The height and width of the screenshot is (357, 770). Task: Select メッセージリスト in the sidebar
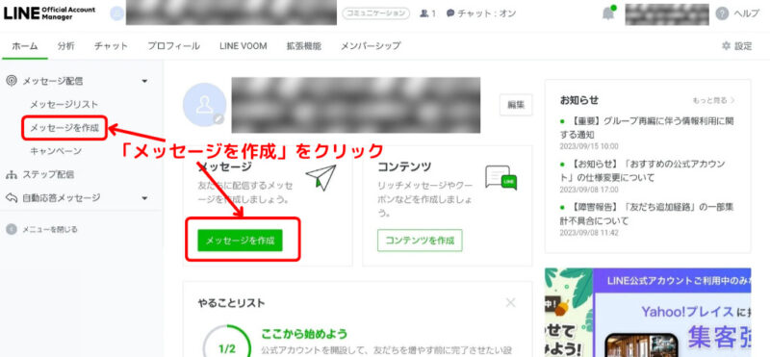pos(64,105)
